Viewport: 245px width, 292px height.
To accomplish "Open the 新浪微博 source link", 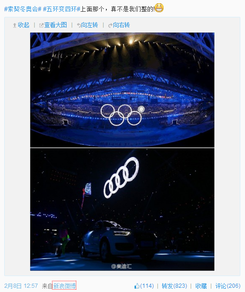I will tap(64, 286).
